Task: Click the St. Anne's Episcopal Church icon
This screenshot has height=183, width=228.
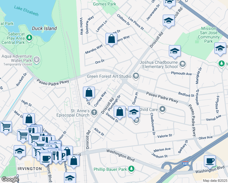Action: click(x=94, y=113)
